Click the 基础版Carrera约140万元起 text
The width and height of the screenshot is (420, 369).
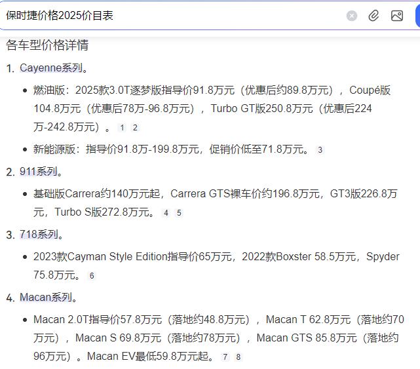pos(97,193)
